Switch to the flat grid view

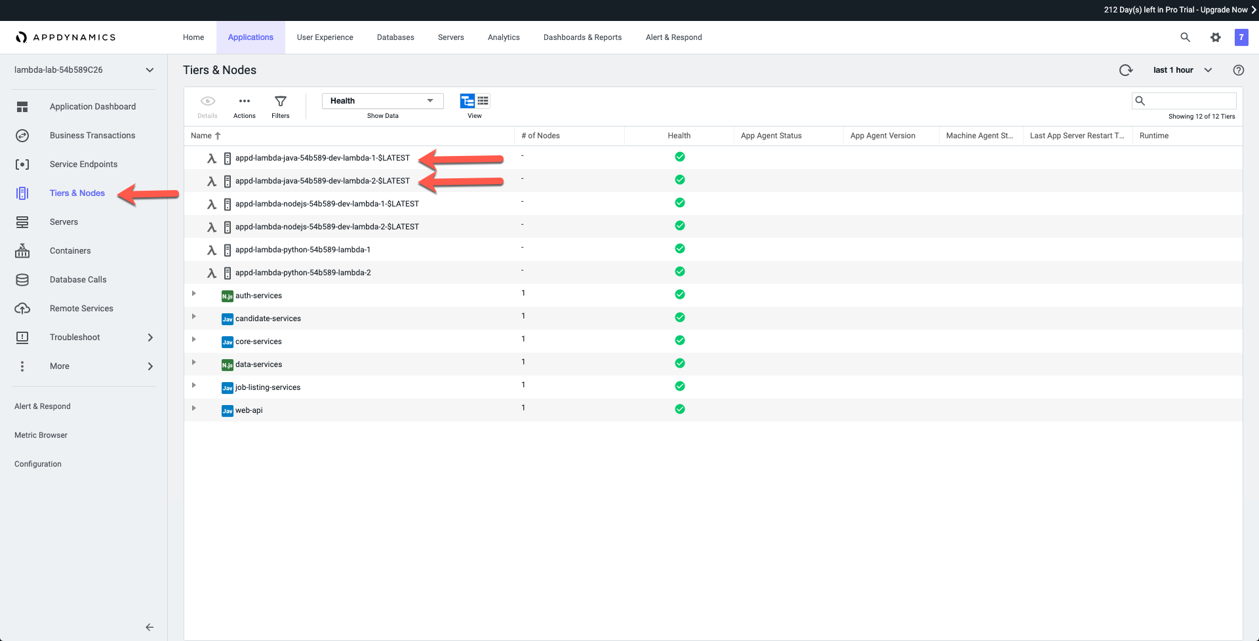tap(483, 101)
